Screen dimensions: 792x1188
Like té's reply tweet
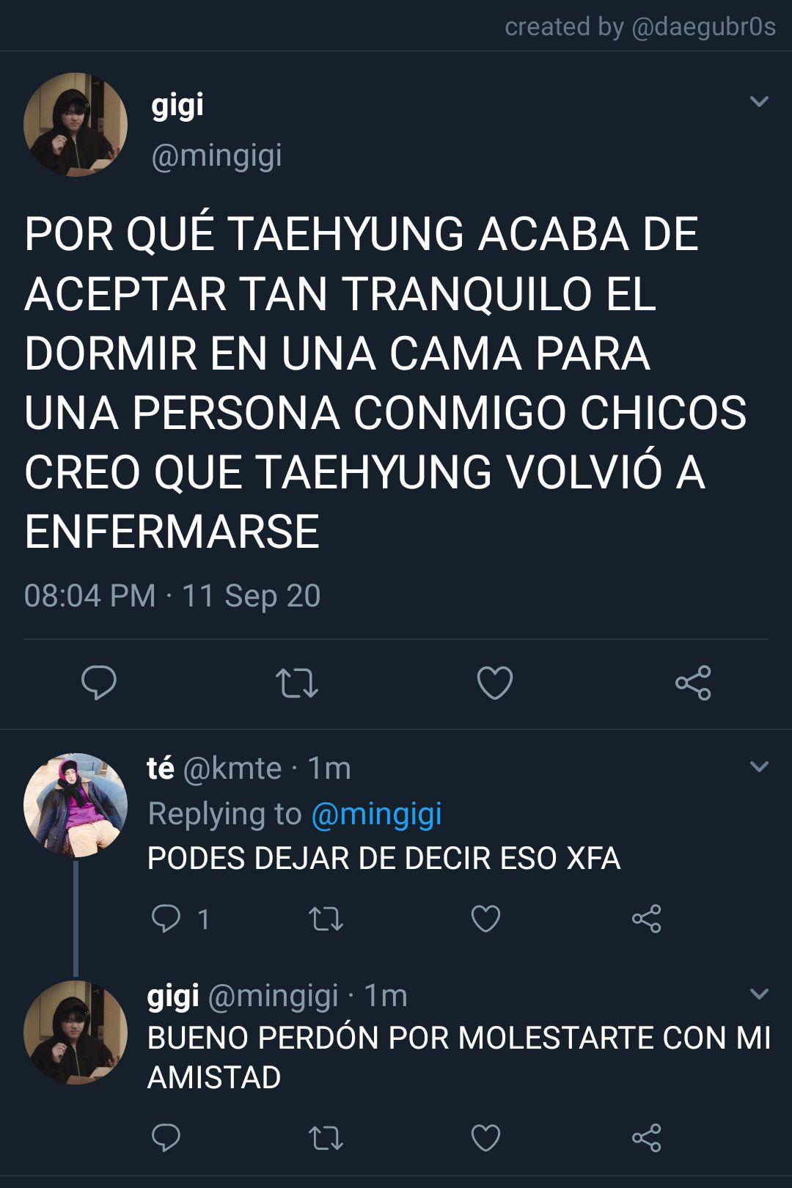click(x=485, y=919)
